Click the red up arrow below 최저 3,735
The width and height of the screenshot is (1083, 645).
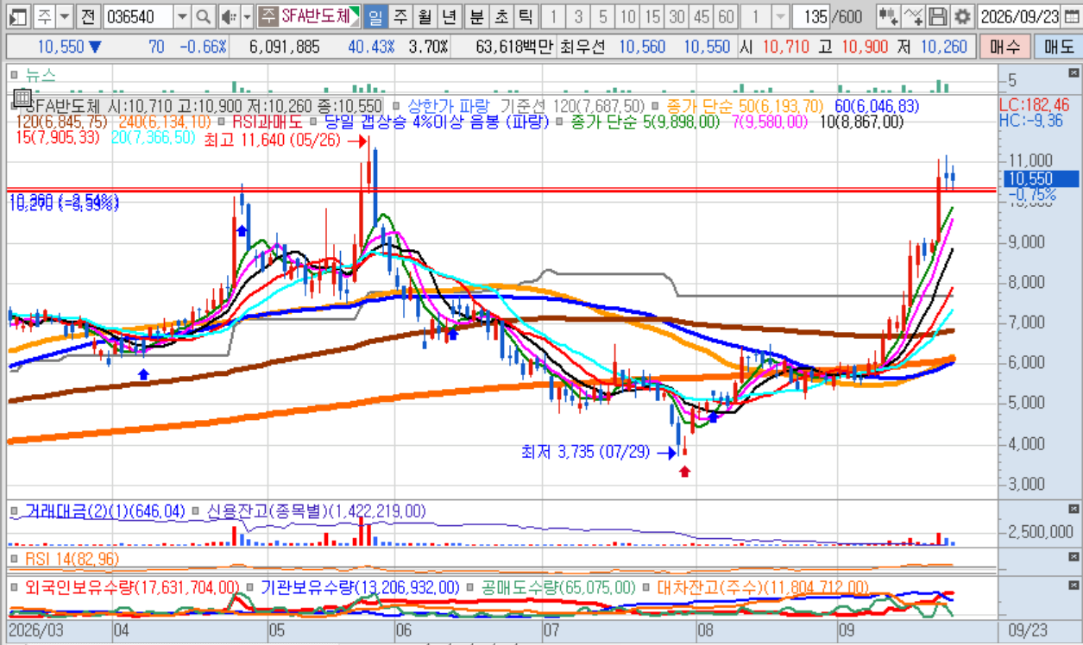pos(684,471)
